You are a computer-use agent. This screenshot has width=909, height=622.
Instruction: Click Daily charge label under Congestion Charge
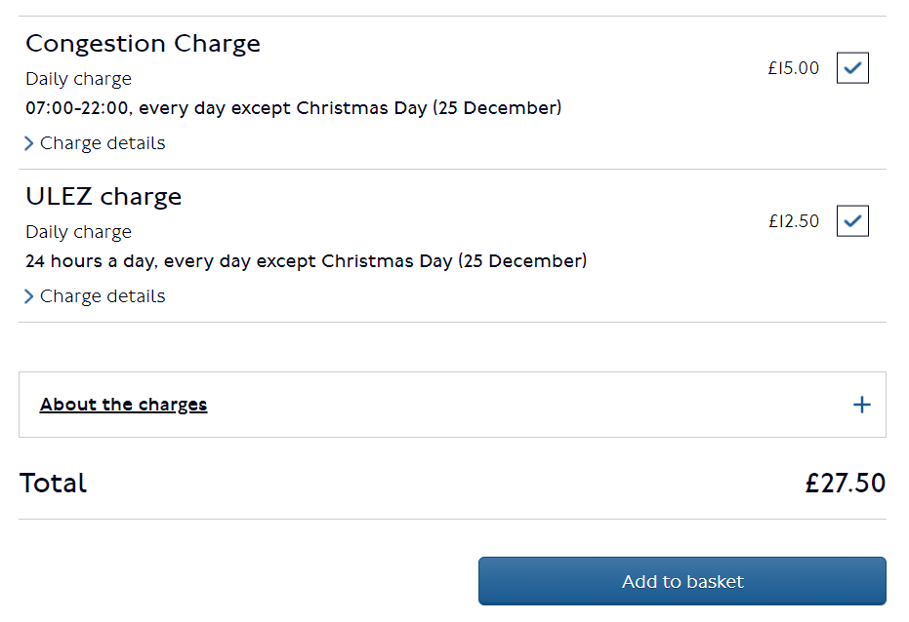(x=78, y=79)
